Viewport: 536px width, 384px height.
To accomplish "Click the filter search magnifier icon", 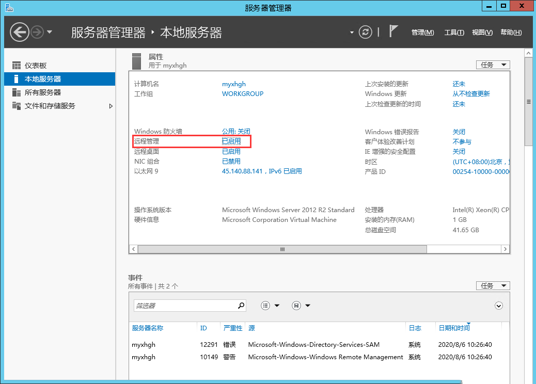I will click(241, 306).
